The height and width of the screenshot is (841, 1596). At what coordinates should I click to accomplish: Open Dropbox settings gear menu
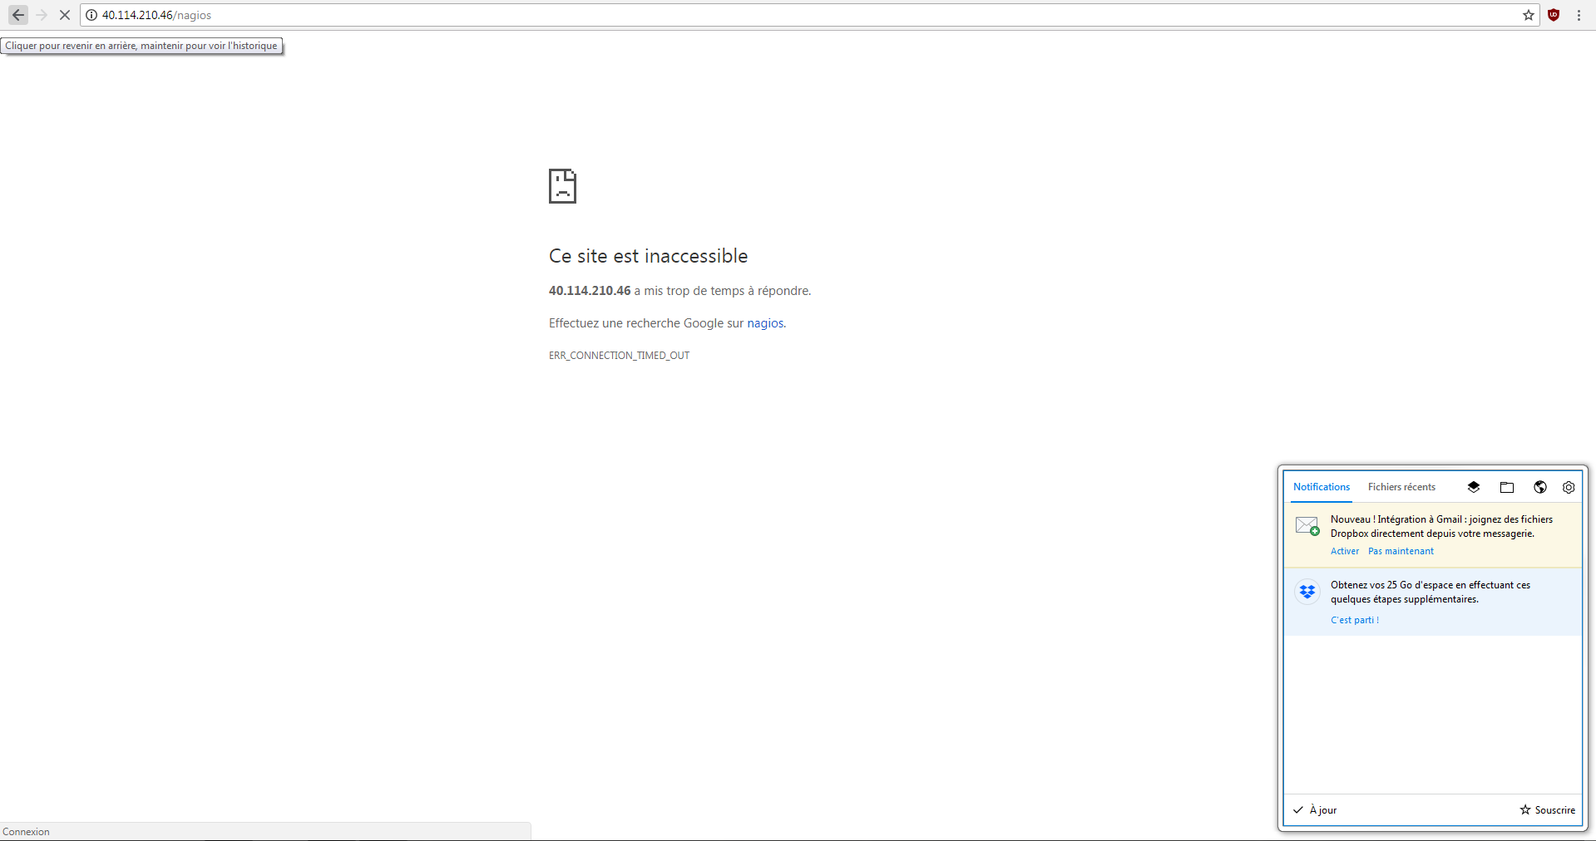tap(1569, 487)
